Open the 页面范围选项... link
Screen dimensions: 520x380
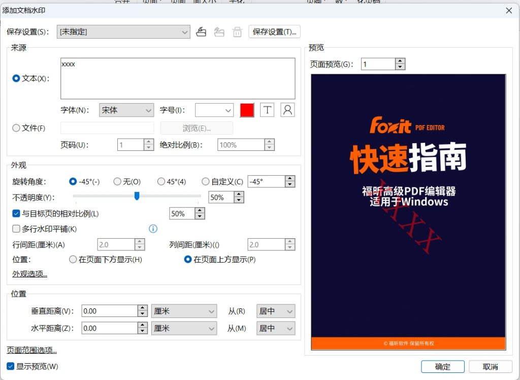coord(31,350)
